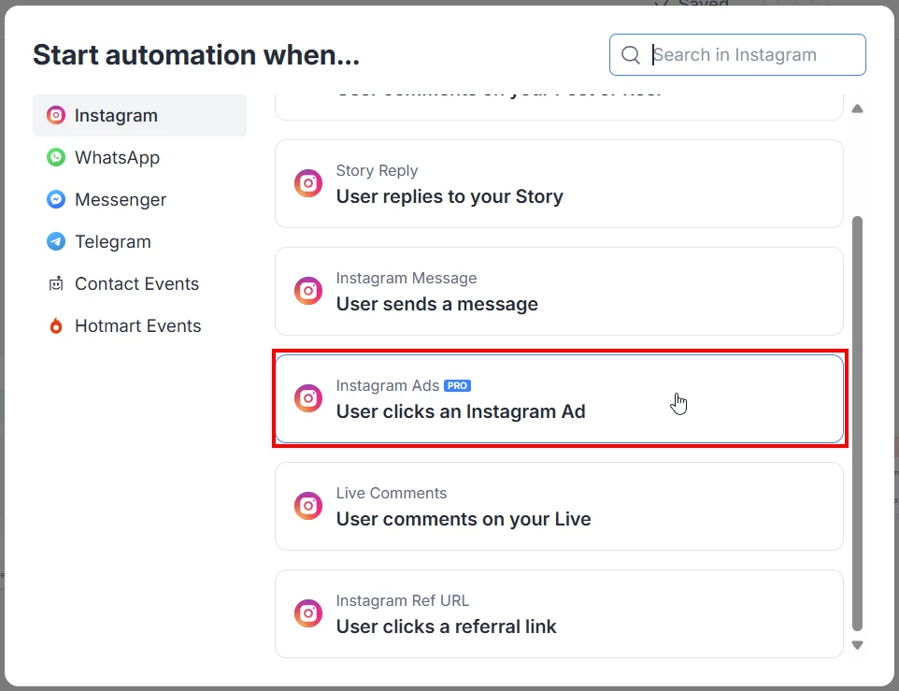Click the trigger list scrollbar thumb
The width and height of the screenshot is (899, 691).
(857, 424)
